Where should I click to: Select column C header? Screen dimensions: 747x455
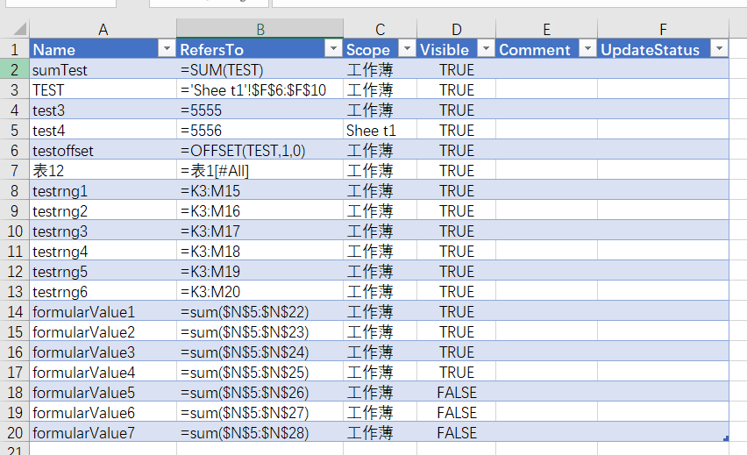[x=381, y=29]
